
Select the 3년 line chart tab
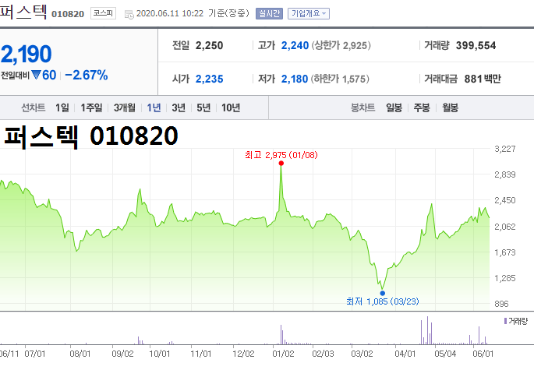pyautogui.click(x=179, y=108)
